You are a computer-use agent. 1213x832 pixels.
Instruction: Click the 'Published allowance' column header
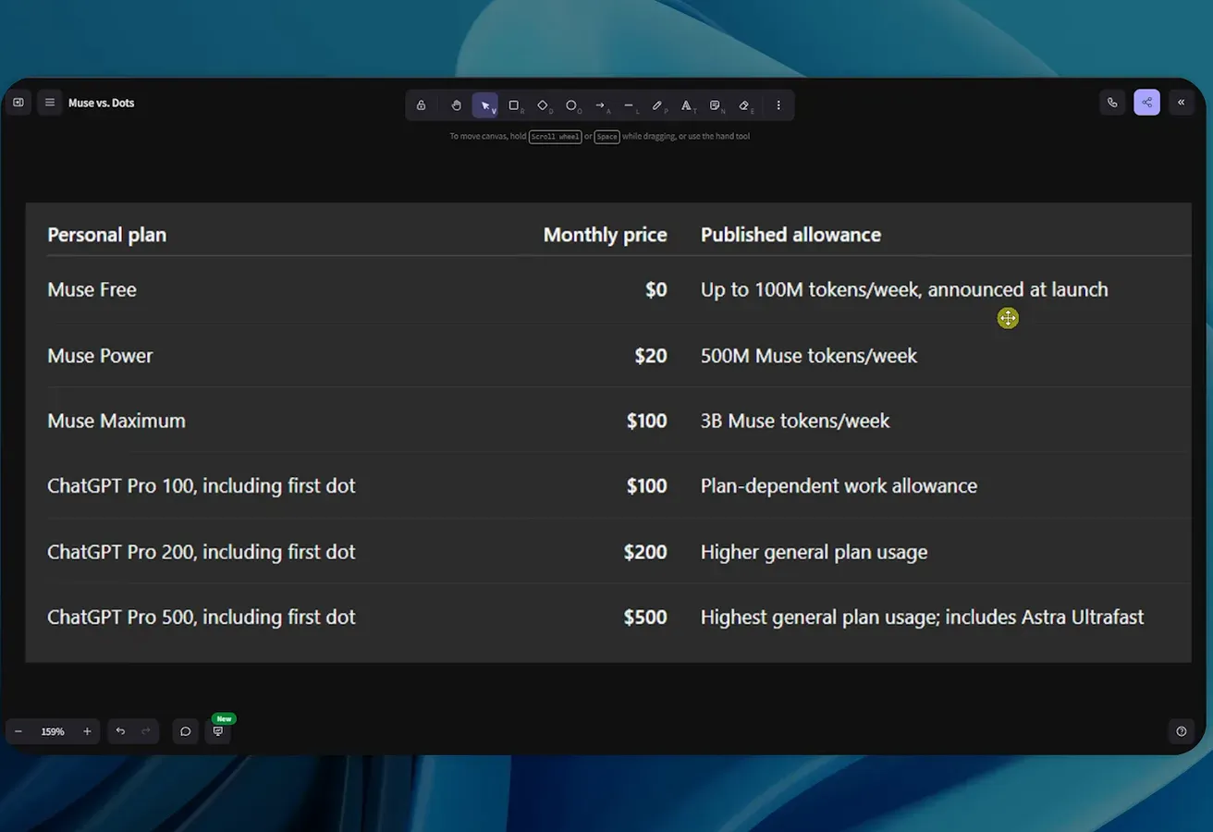pos(790,235)
